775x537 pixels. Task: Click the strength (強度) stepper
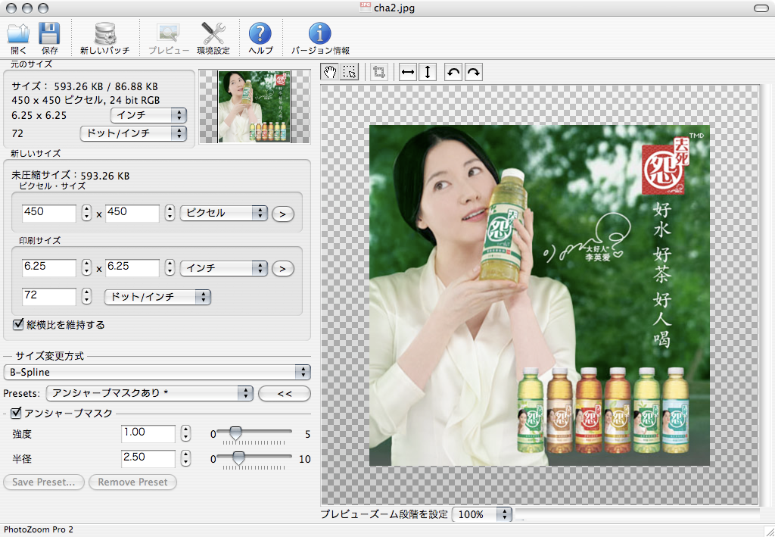pyautogui.click(x=185, y=433)
